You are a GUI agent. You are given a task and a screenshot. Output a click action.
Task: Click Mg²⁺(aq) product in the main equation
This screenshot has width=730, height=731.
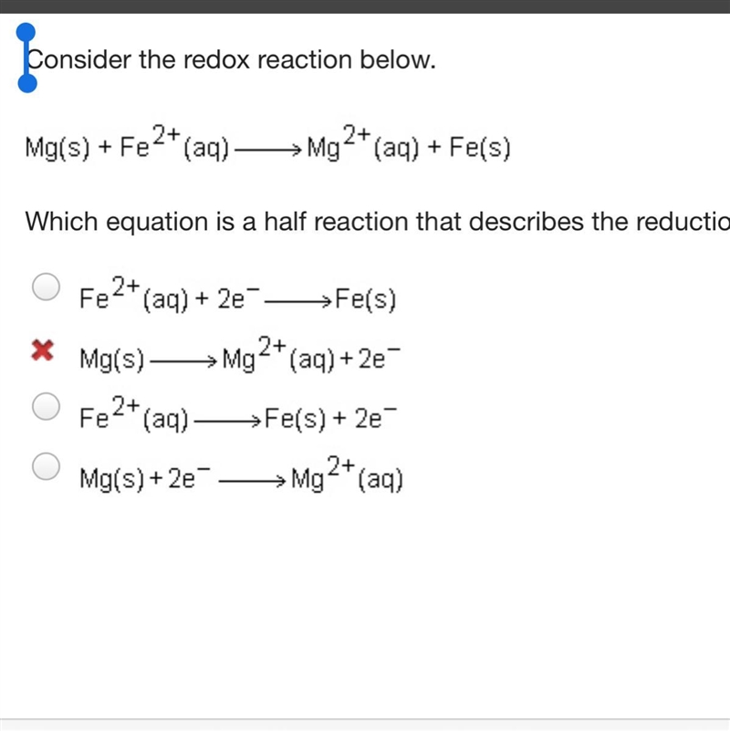tap(364, 143)
